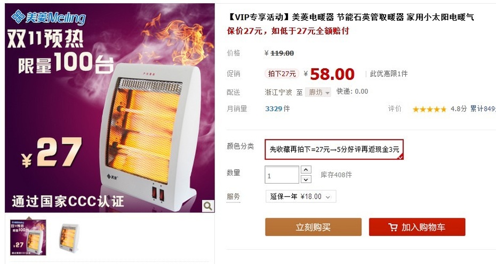Select the first purple promo thumbnail

(28, 237)
